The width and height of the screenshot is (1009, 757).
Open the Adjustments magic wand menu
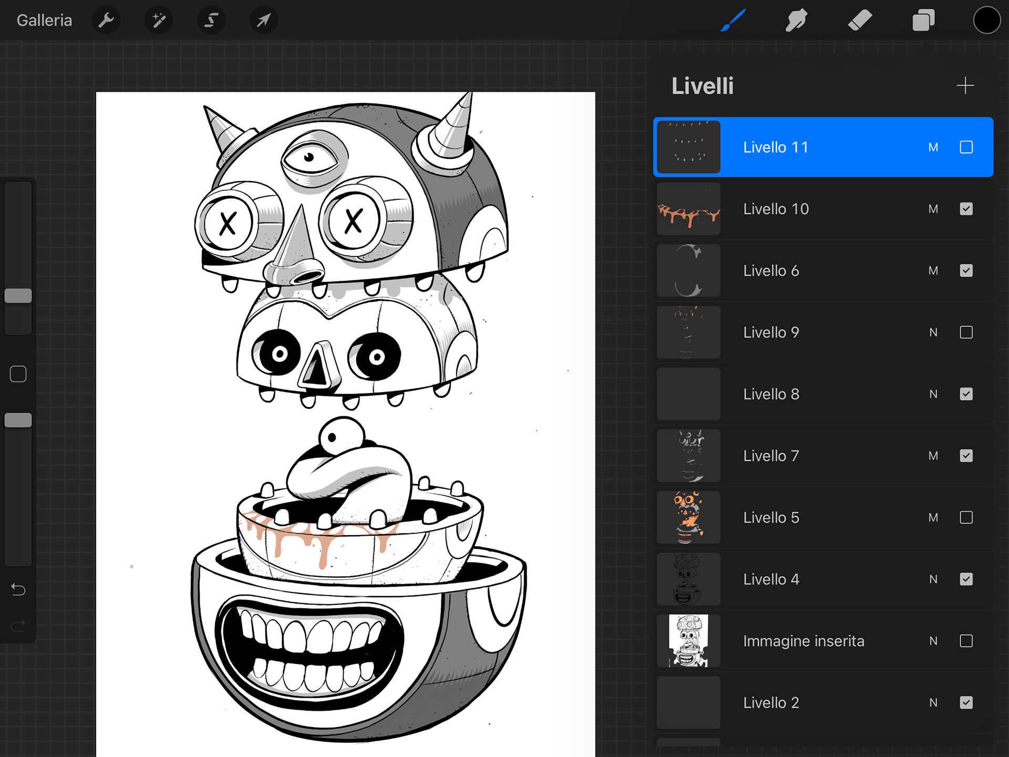click(x=159, y=21)
